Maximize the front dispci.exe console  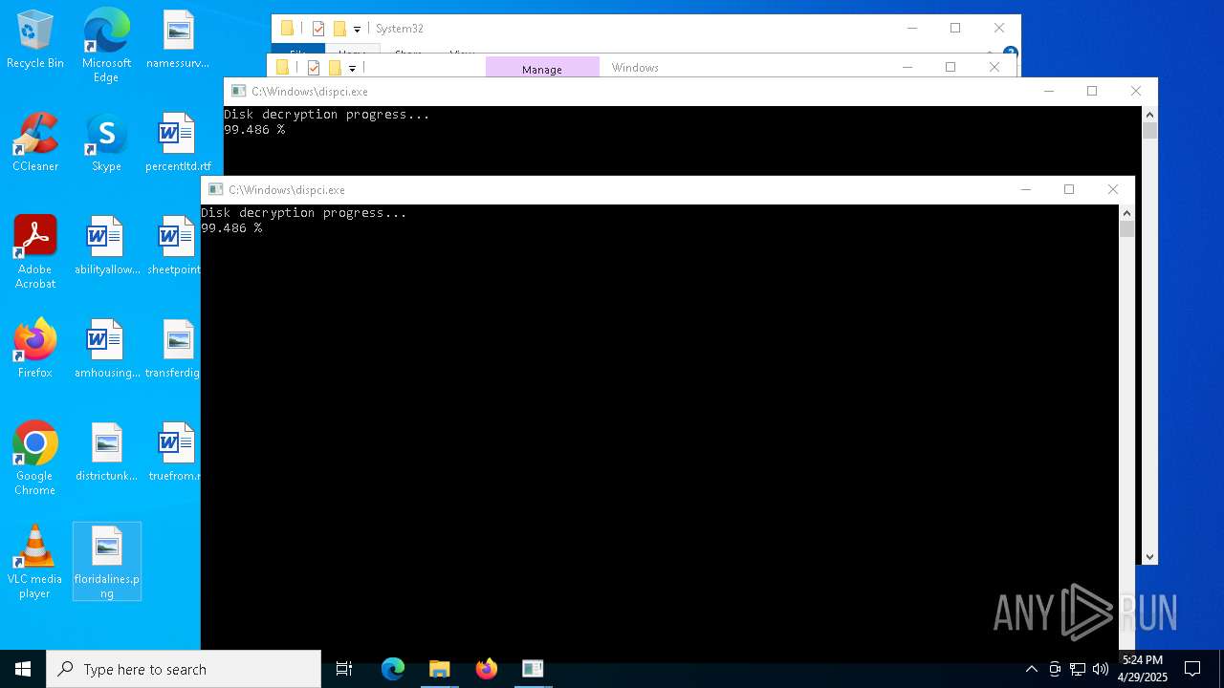[1069, 189]
